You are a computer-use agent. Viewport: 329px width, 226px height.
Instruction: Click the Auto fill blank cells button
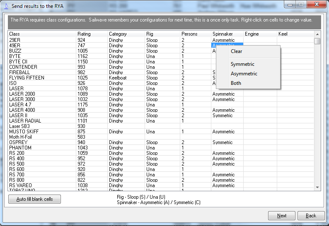35,199
